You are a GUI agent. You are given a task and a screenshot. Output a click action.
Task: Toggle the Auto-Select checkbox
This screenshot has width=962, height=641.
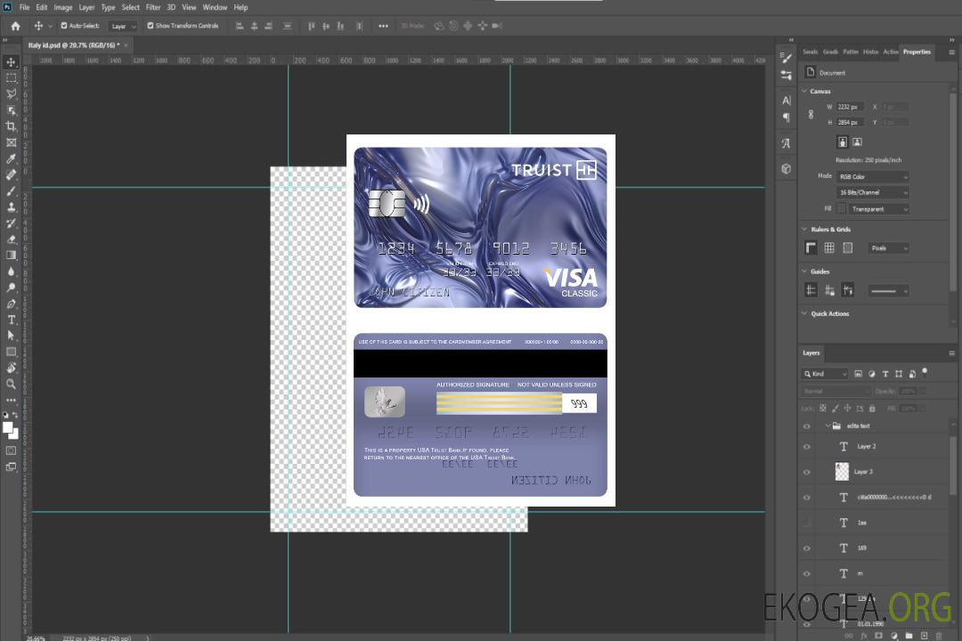(64, 26)
